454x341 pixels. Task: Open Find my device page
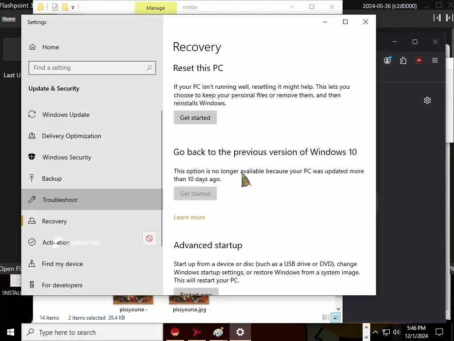(x=92, y=264)
